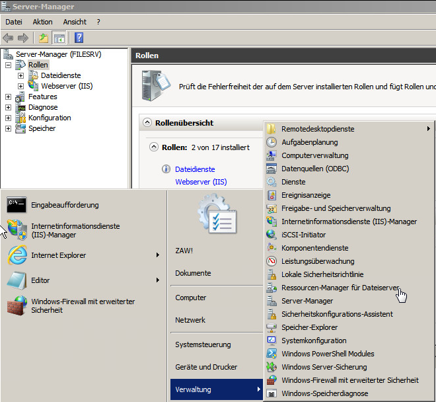Click the Back arrow toolbar icon
This screenshot has height=402, width=436.
(9, 38)
